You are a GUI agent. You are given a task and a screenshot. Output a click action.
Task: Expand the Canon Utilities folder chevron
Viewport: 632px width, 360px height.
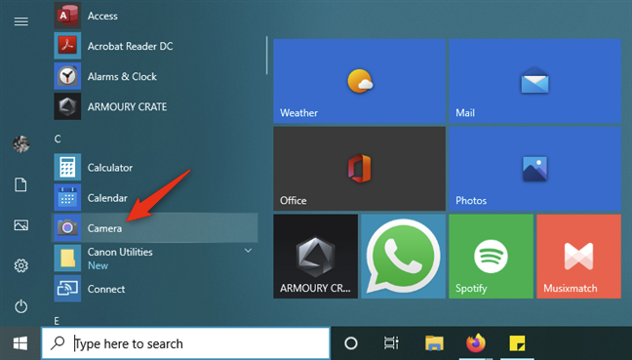click(248, 251)
